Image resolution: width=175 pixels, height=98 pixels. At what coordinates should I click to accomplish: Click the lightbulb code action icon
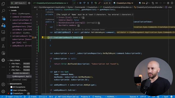(x=43, y=38)
